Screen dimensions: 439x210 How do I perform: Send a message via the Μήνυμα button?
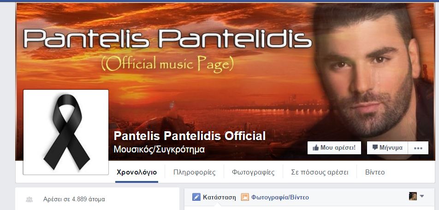(x=387, y=148)
